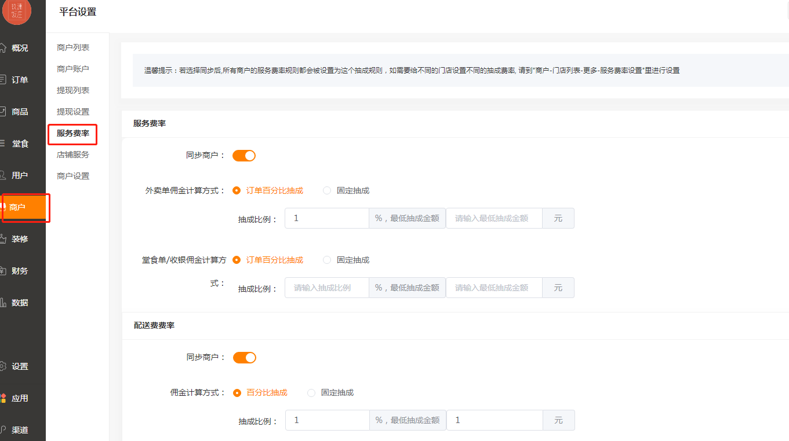Click the 配送费 抽成比例 input field

(x=328, y=420)
